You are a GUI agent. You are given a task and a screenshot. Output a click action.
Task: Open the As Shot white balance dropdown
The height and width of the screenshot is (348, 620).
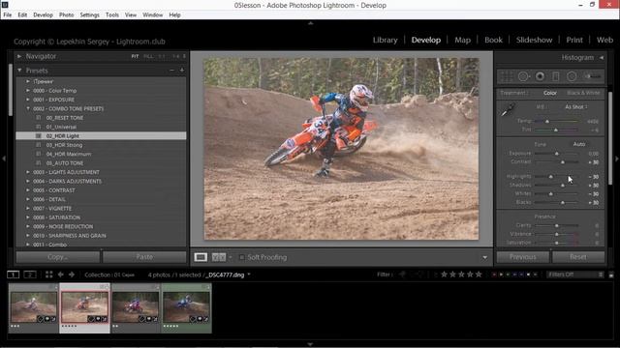click(575, 107)
